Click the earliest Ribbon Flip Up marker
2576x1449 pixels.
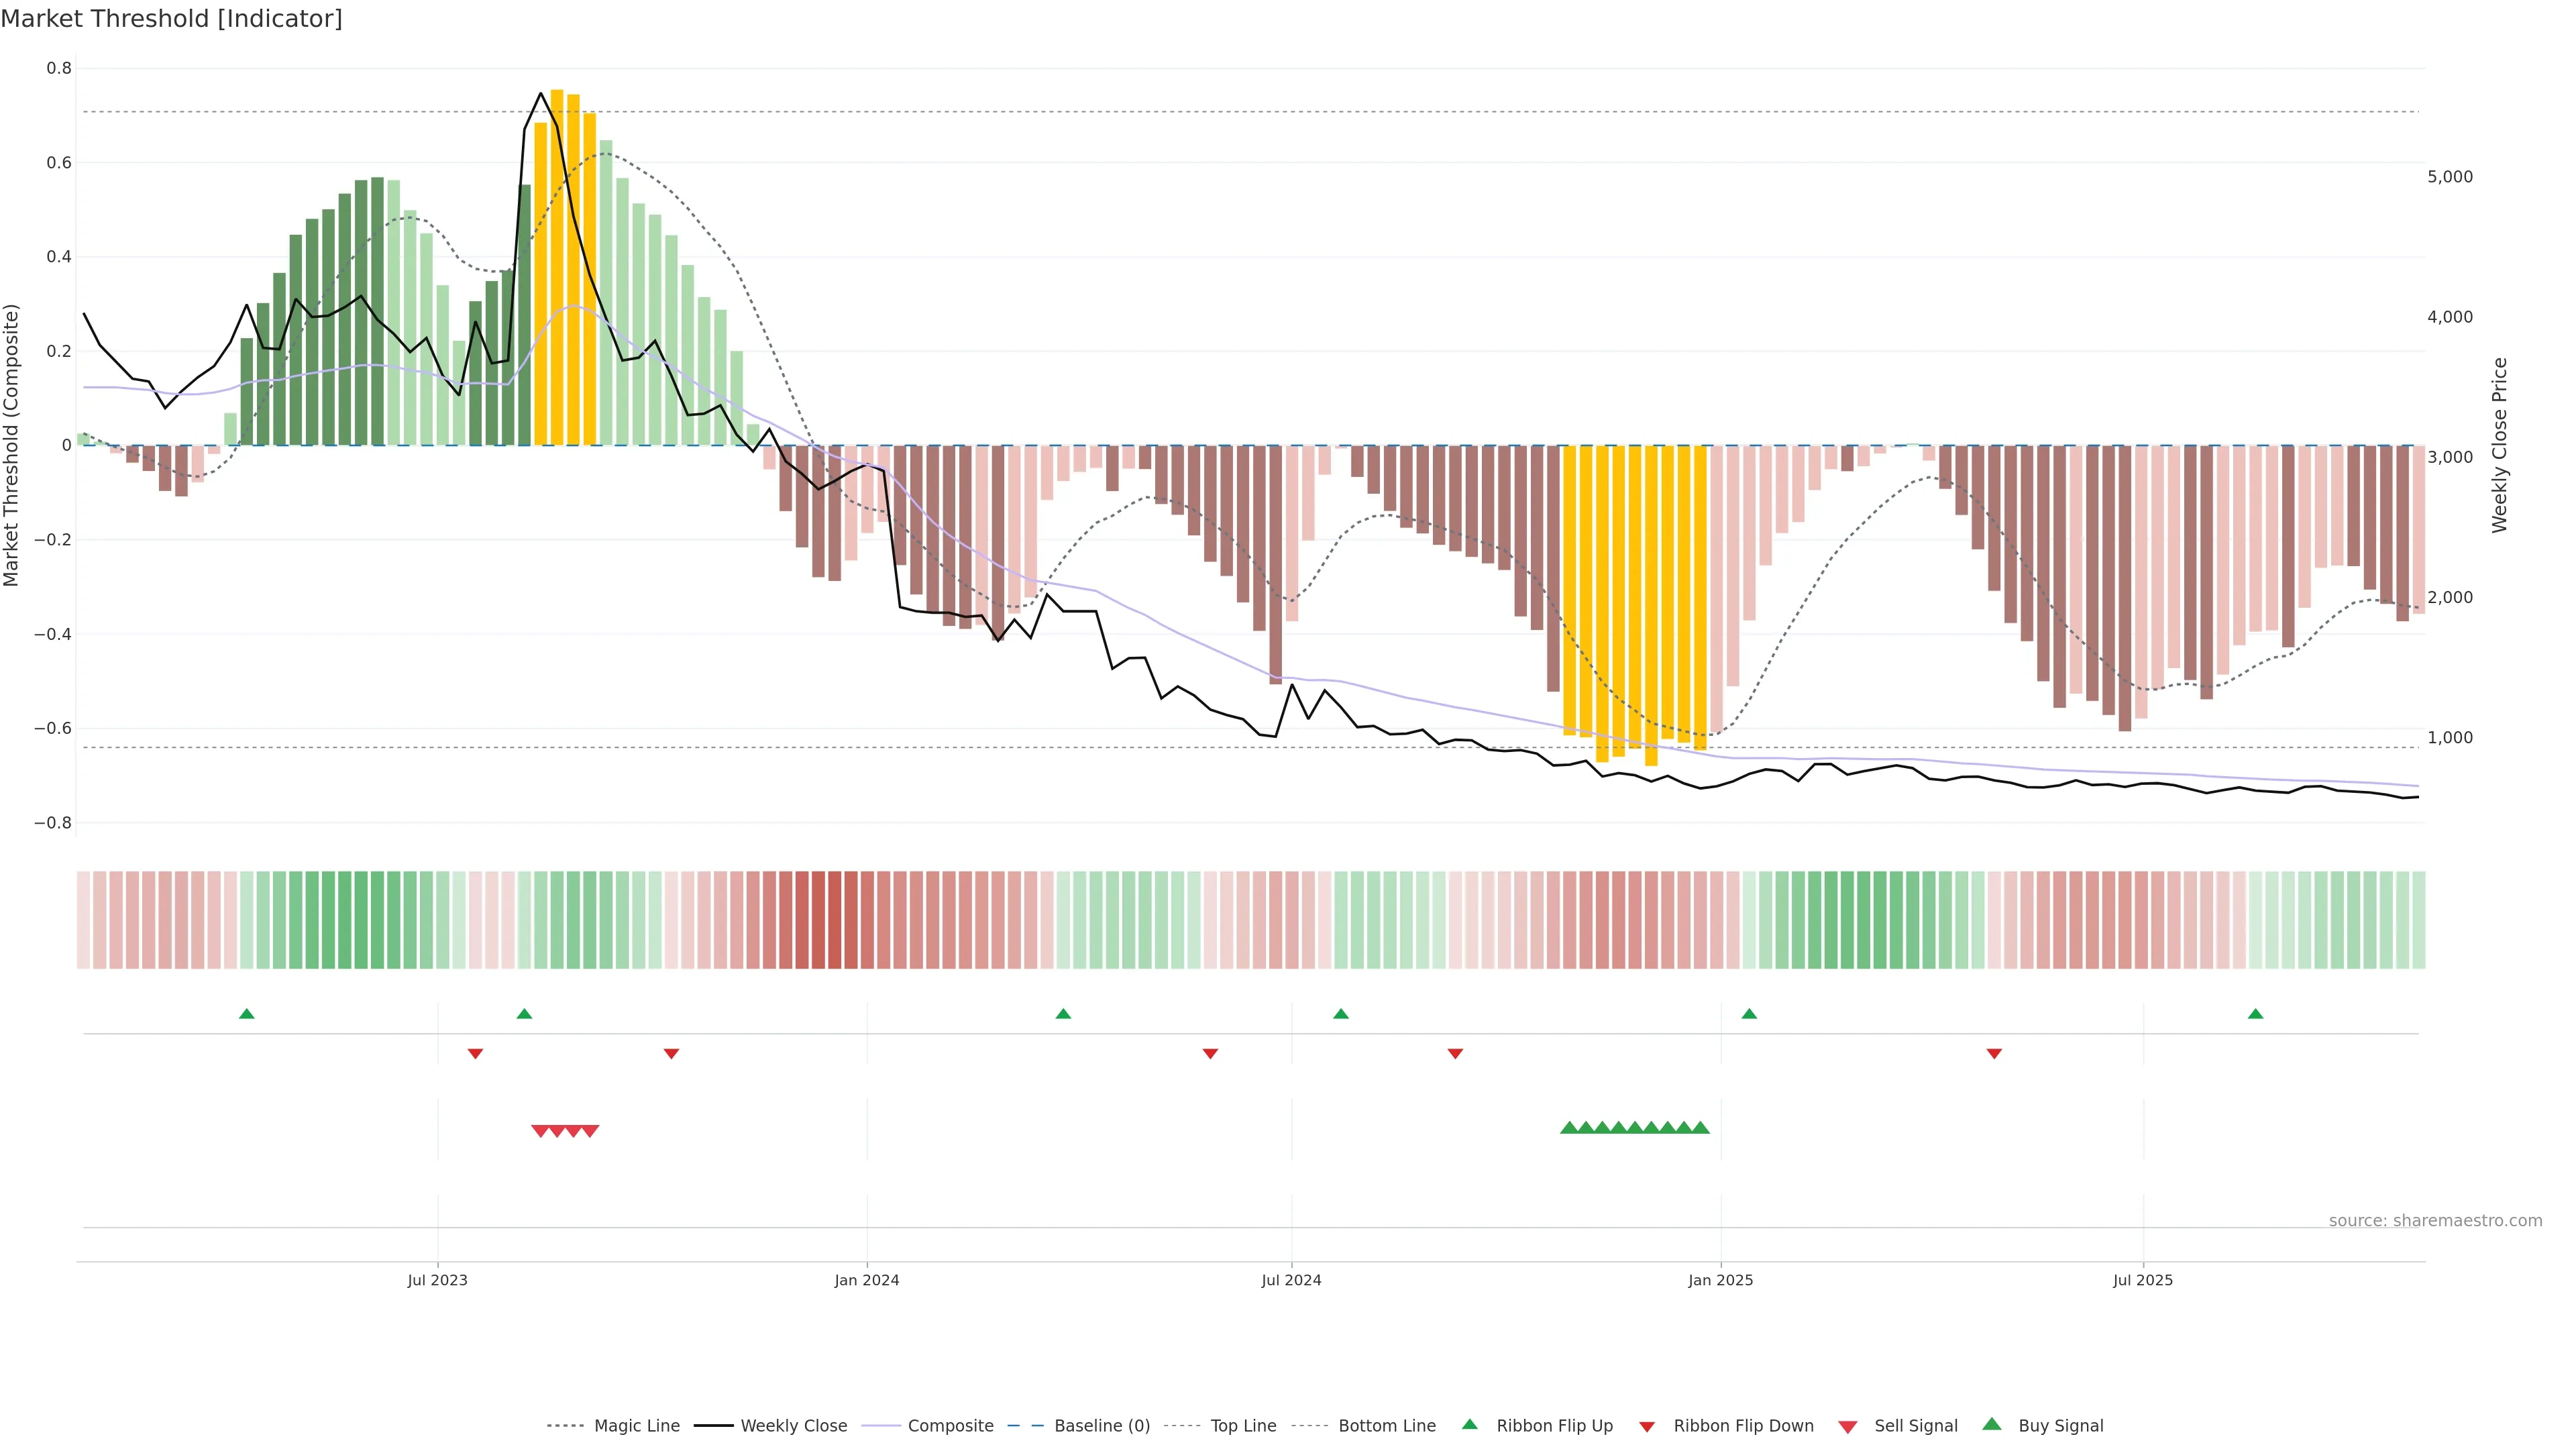click(x=247, y=1014)
